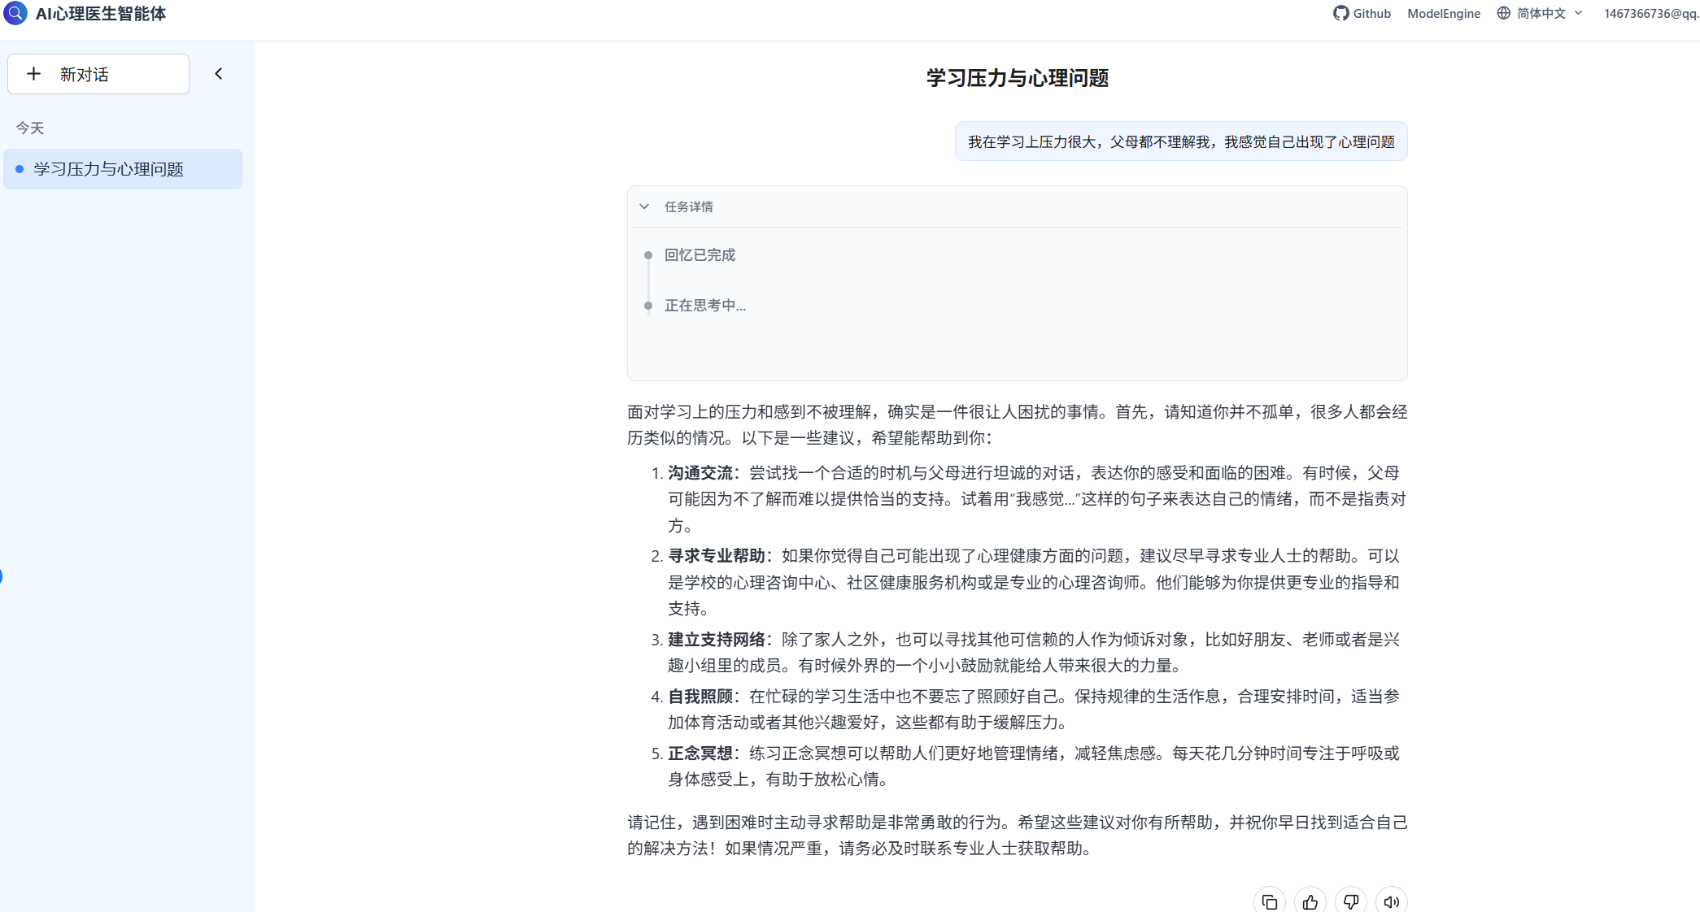This screenshot has width=1700, height=912.
Task: Copy the assistant's reply
Action: tap(1270, 901)
